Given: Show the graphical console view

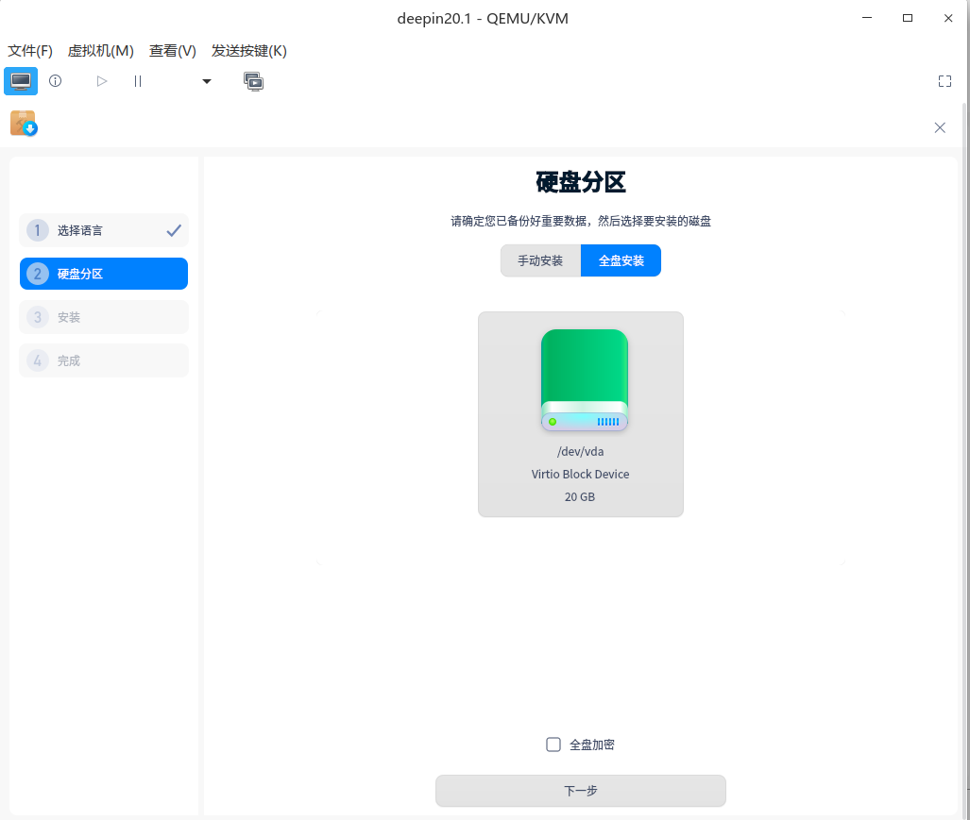Looking at the screenshot, I should coord(21,81).
